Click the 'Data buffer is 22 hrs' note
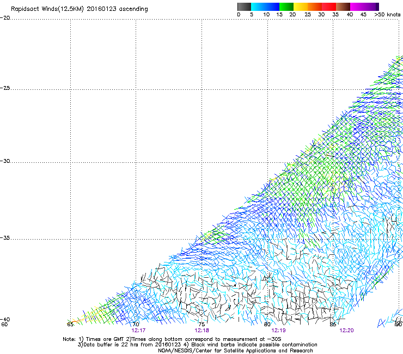 [x=197, y=345]
